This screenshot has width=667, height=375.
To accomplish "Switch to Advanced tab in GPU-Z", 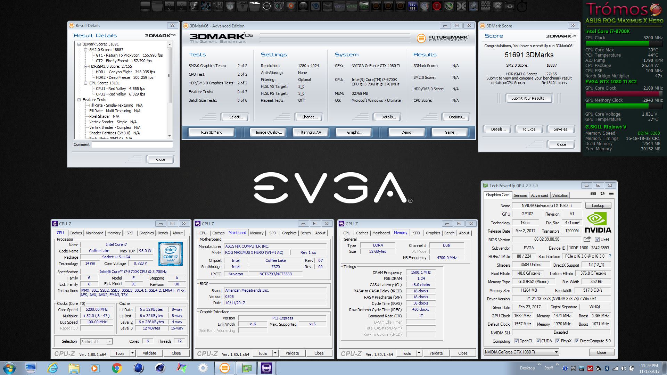I will [x=539, y=195].
